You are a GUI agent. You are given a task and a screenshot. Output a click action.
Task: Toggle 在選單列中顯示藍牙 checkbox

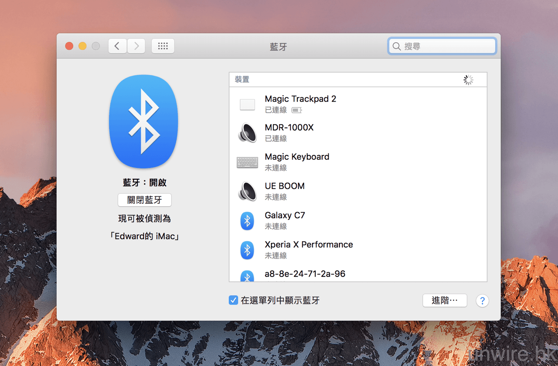pos(233,300)
